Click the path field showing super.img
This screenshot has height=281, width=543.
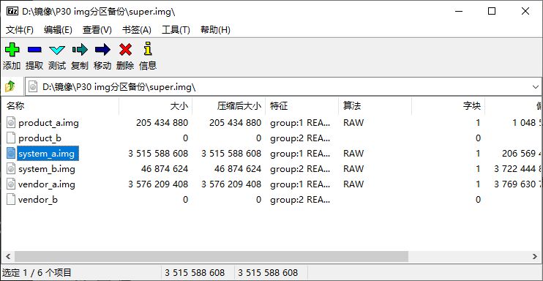pyautogui.click(x=284, y=87)
